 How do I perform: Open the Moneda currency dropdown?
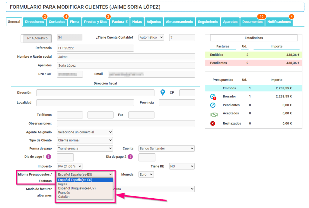click(x=146, y=174)
